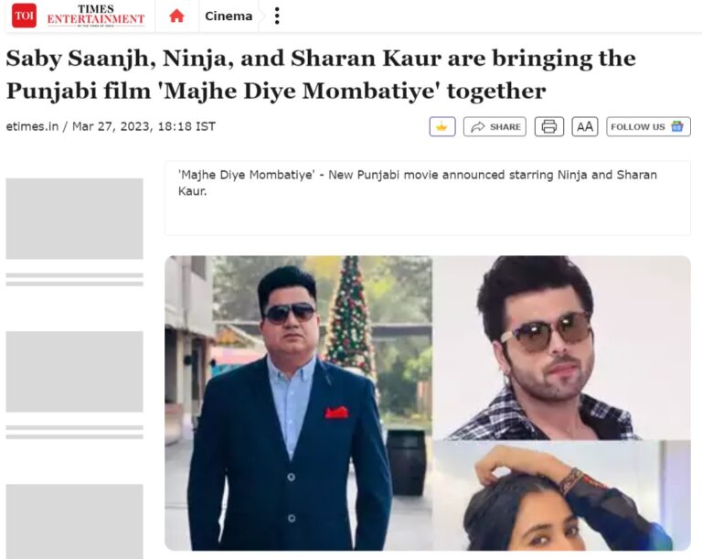This screenshot has width=702, height=559.
Task: Open the Cinema section tab
Action: (x=229, y=16)
